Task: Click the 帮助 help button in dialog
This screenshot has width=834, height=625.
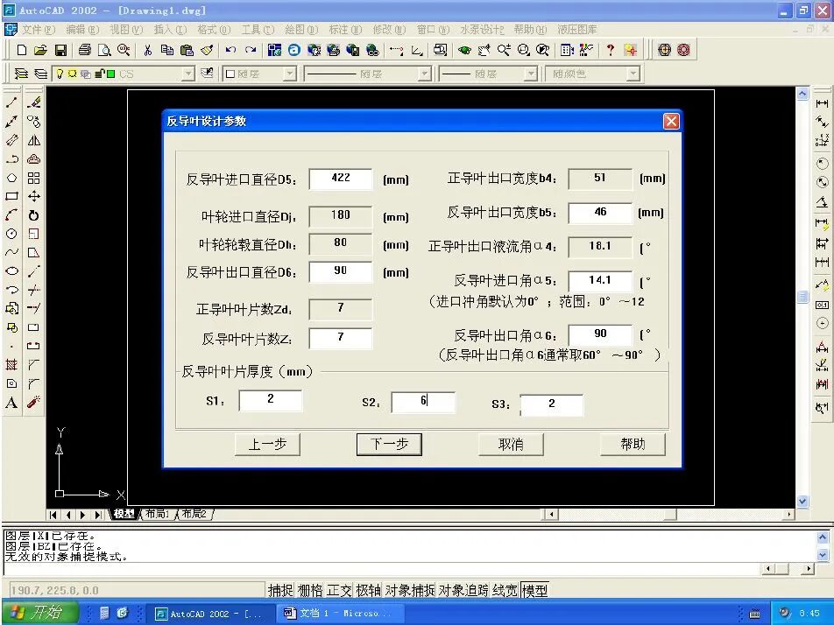Action: 633,445
